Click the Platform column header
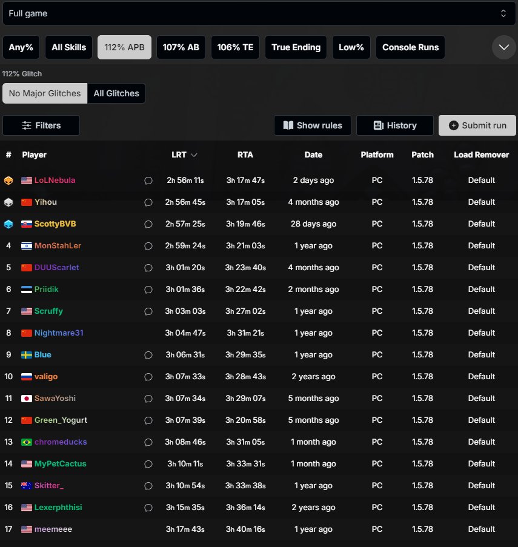 (x=377, y=155)
